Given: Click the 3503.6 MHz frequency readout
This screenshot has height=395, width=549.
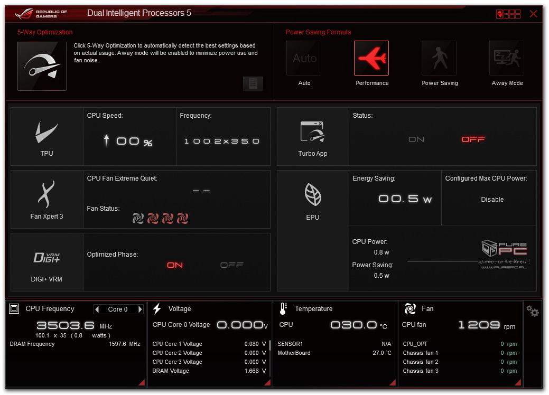Looking at the screenshot, I should pyautogui.click(x=74, y=326).
